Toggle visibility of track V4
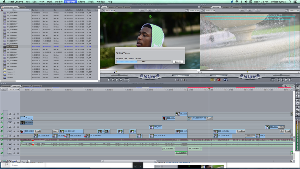The height and width of the screenshot is (169, 300). 2,123
